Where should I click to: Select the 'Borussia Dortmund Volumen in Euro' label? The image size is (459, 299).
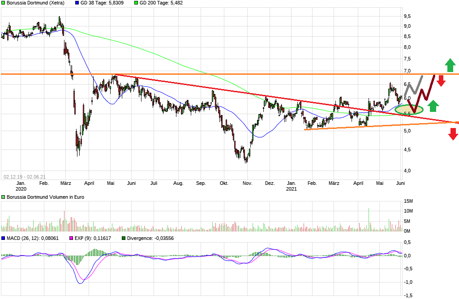[x=45, y=197]
